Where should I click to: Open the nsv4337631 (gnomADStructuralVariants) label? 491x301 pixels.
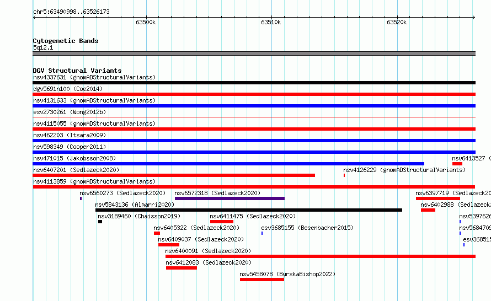tap(94, 77)
